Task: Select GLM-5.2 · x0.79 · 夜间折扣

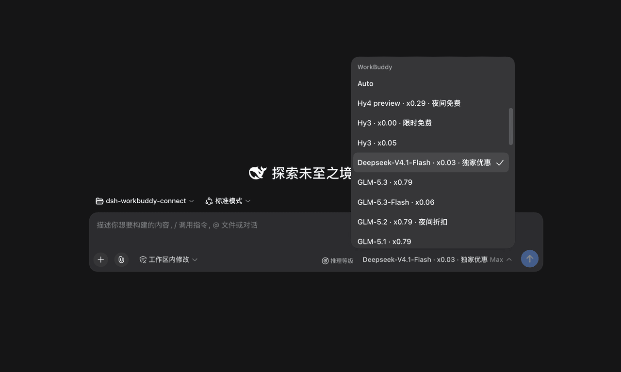Action: 431,222
